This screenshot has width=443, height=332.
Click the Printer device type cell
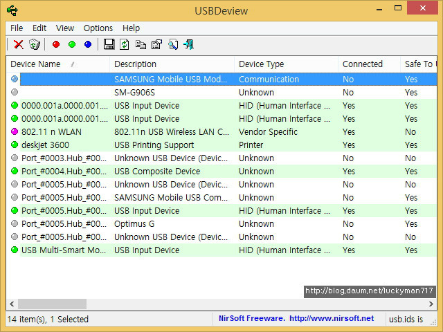[251, 145]
